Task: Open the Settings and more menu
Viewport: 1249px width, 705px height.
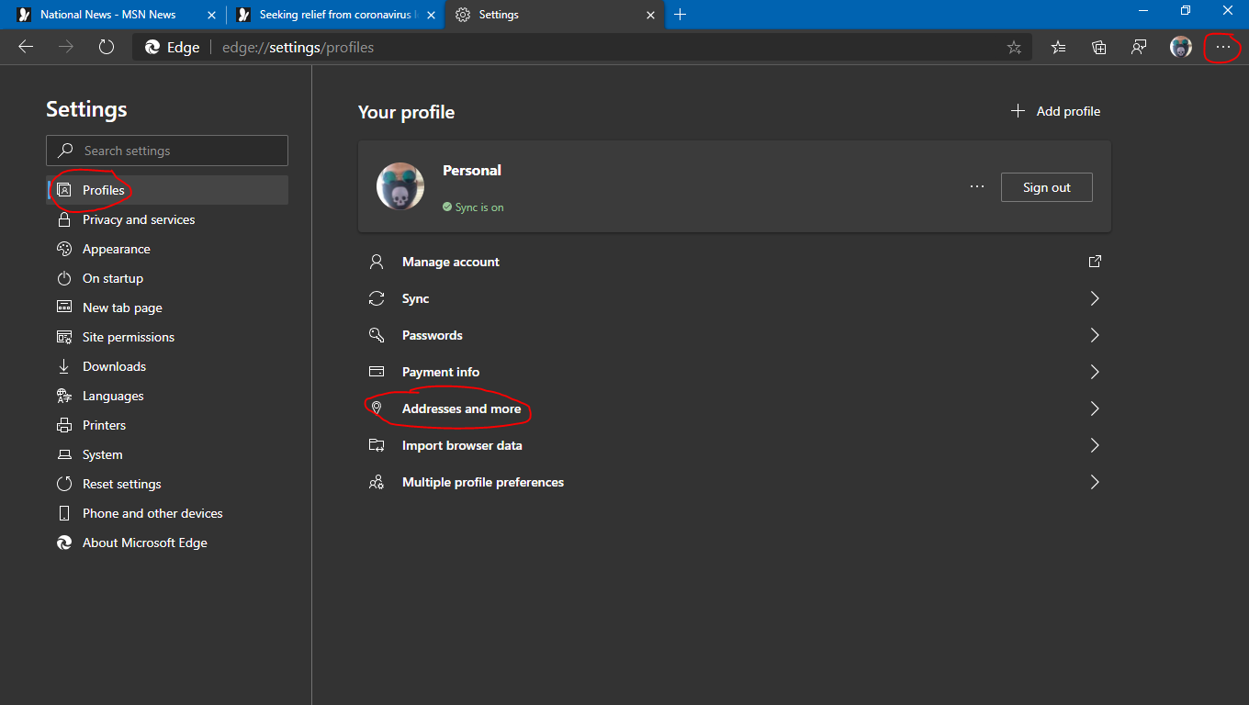Action: (1222, 47)
